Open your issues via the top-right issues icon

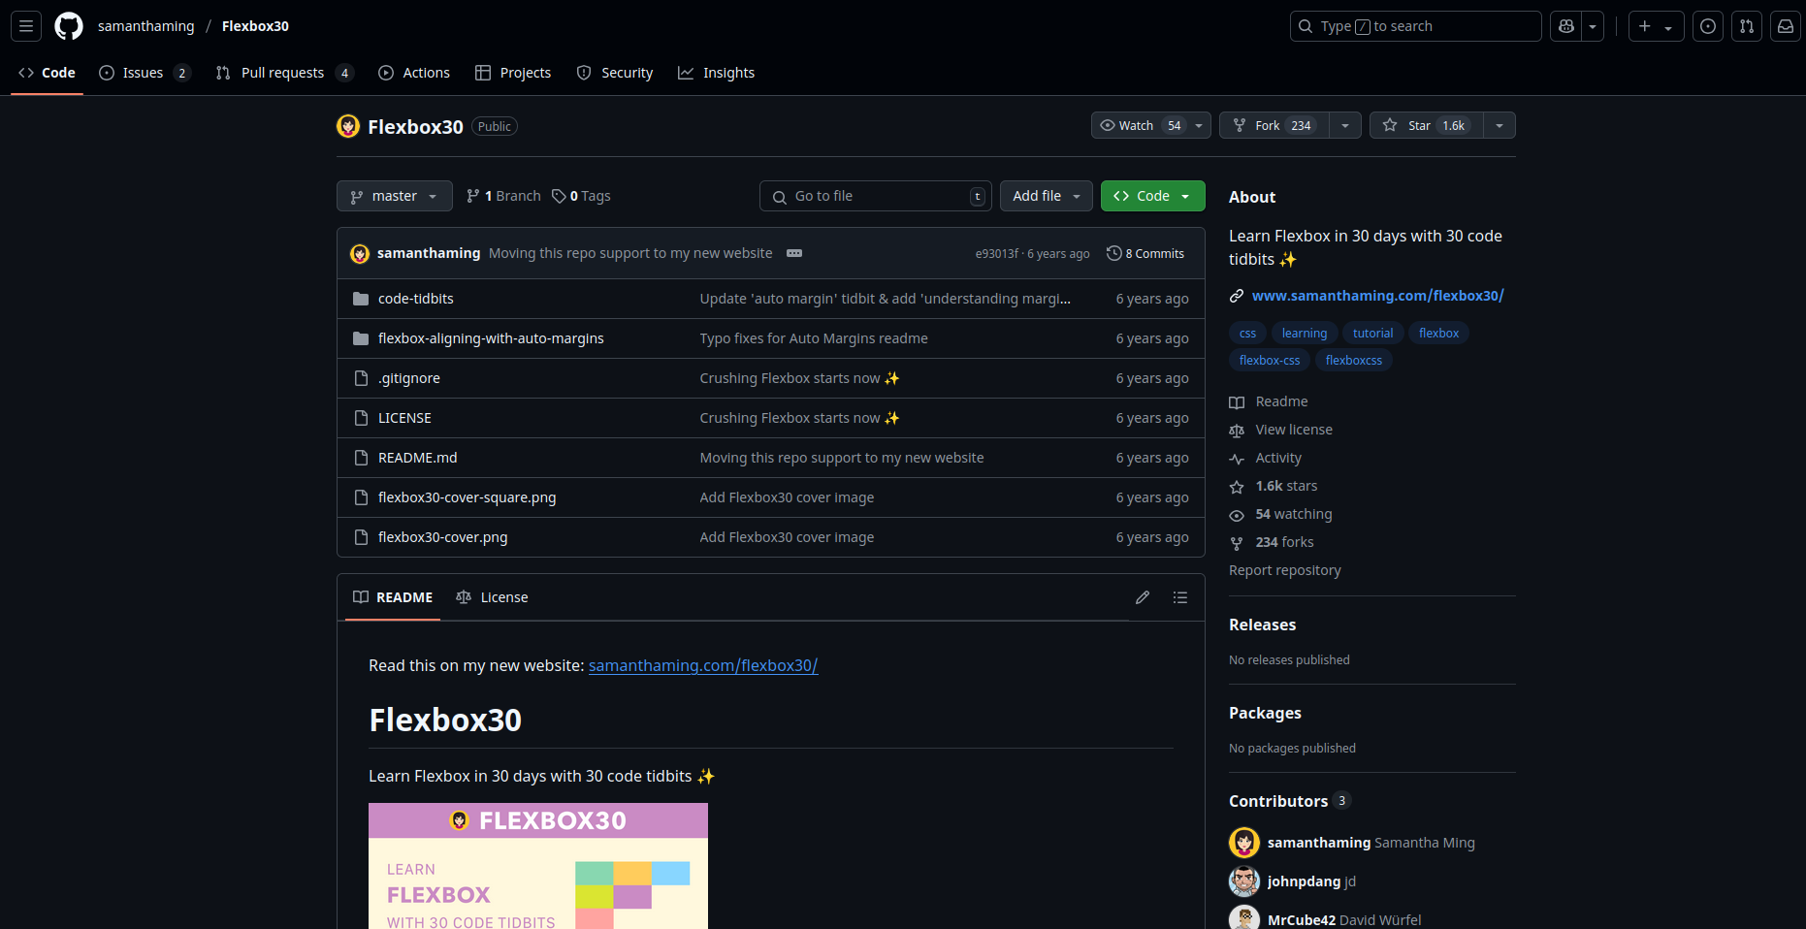[x=1708, y=26]
